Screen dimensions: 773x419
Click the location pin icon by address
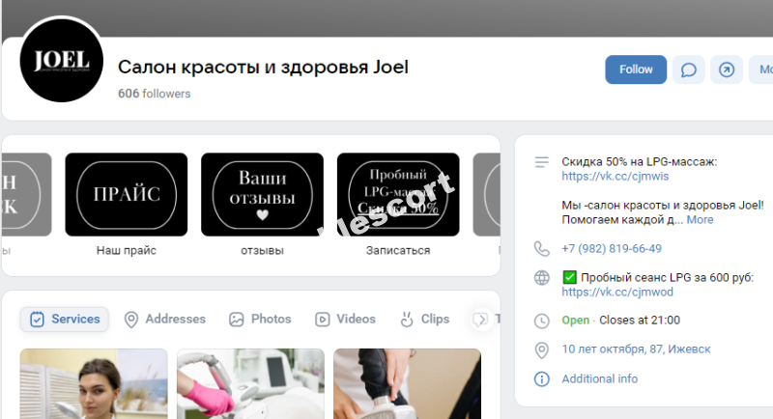point(541,350)
